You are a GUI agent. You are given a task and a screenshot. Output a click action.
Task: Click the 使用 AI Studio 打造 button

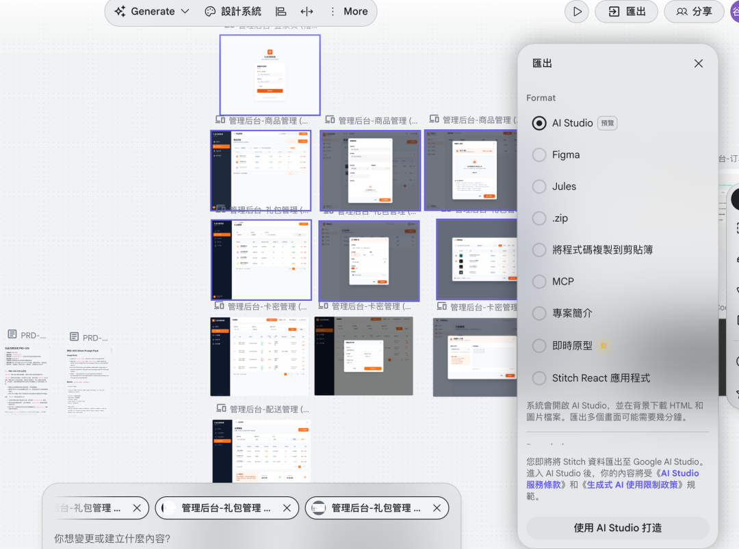tap(617, 528)
